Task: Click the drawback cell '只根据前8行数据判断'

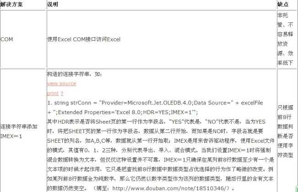Action: click(285, 131)
